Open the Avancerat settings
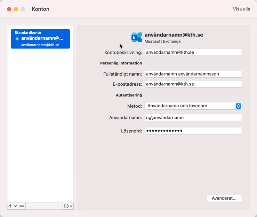The image size is (257, 217). 224,198
